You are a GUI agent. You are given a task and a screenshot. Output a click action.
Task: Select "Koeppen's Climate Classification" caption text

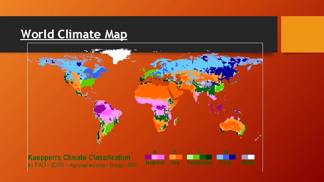(x=79, y=158)
